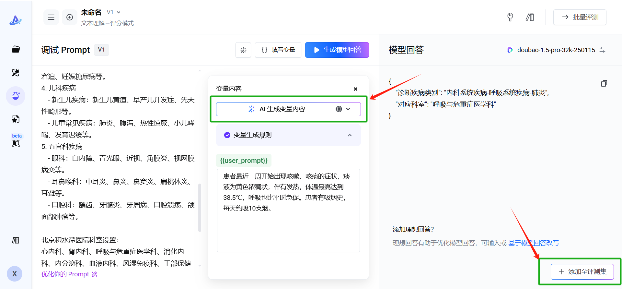The height and width of the screenshot is (289, 622).
Task: Collapse the 变量生成规则 section chevron
Action: (x=350, y=135)
